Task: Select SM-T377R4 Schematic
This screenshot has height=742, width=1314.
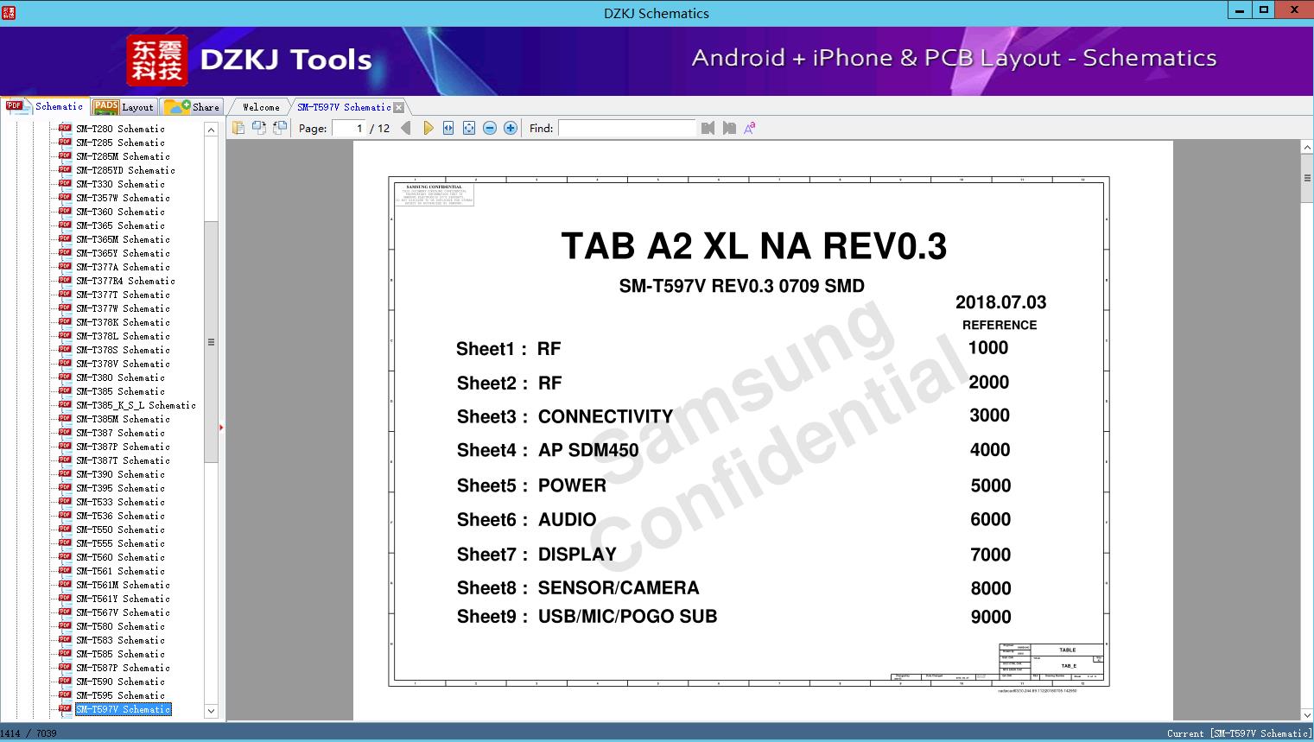Action: (x=125, y=281)
